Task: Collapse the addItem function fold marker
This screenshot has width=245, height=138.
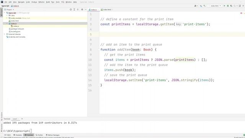Action: (100, 50)
